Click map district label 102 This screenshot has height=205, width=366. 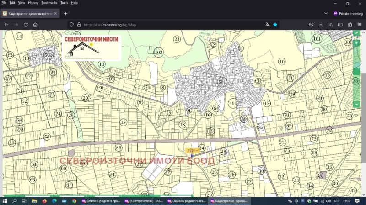click(x=158, y=52)
